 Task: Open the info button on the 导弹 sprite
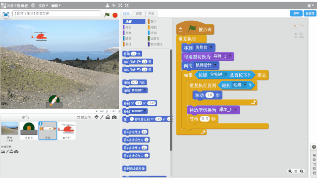point(41,123)
